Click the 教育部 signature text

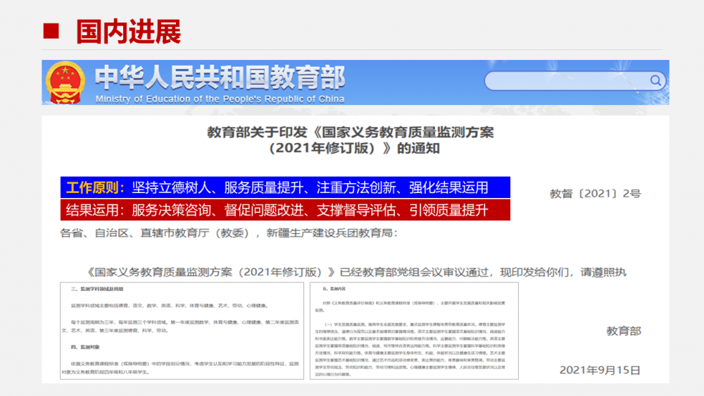click(623, 330)
